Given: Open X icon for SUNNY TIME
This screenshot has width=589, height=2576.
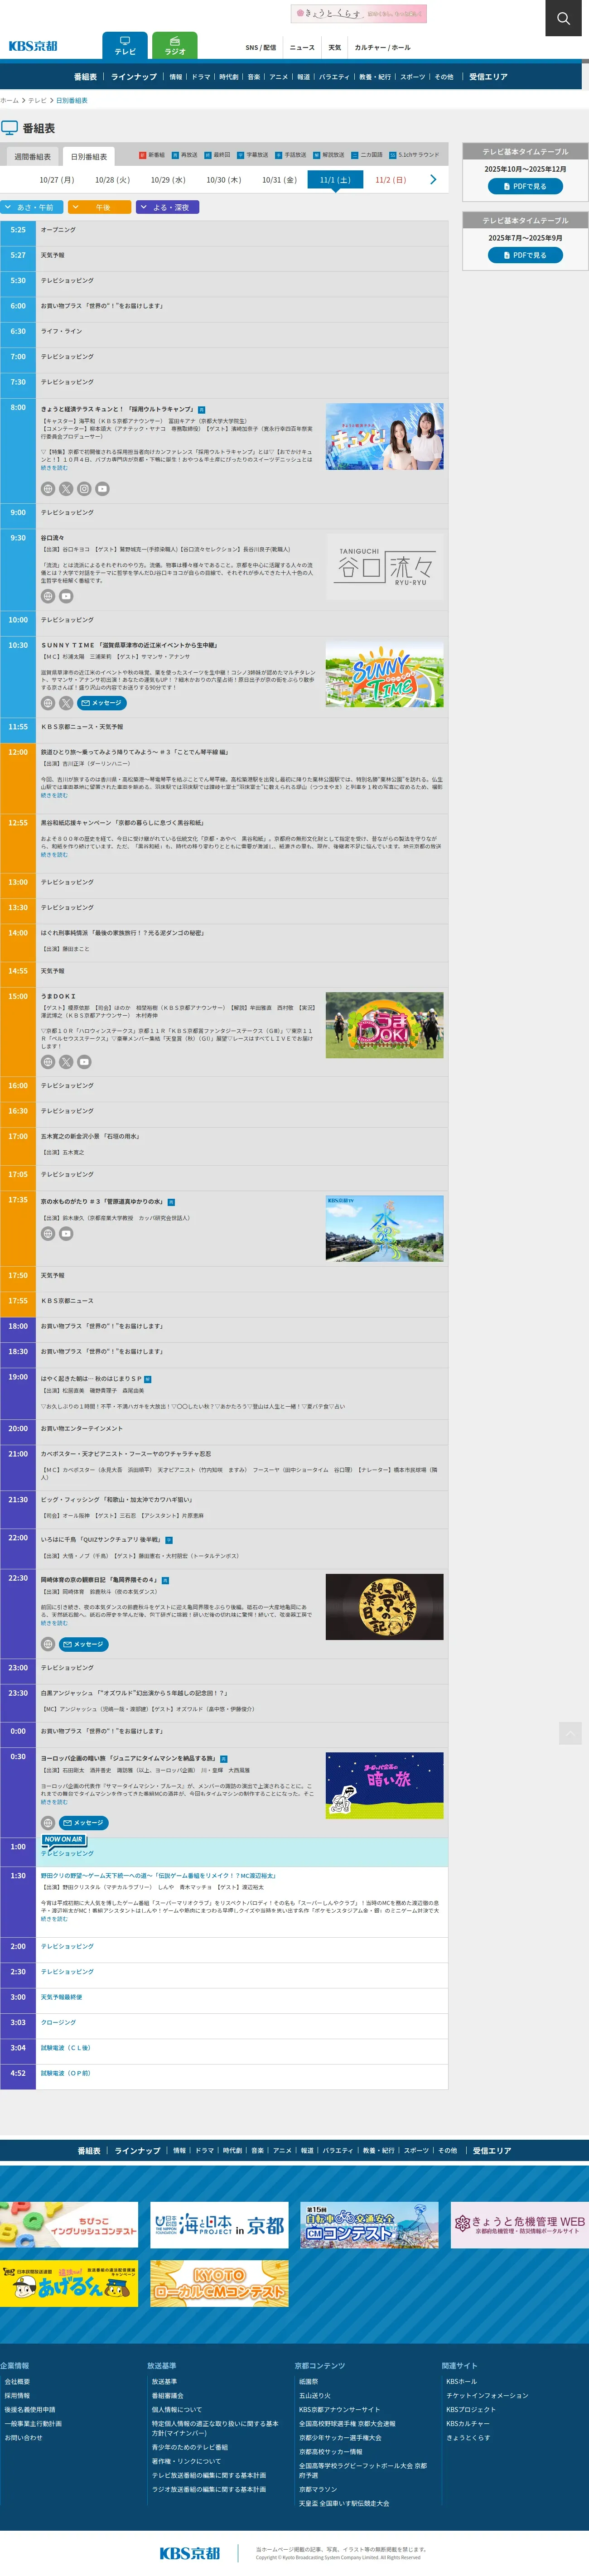Looking at the screenshot, I should [66, 703].
